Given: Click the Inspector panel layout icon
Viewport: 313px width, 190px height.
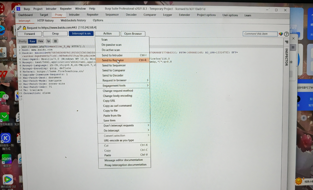Looking at the screenshot, I should click(x=287, y=42).
